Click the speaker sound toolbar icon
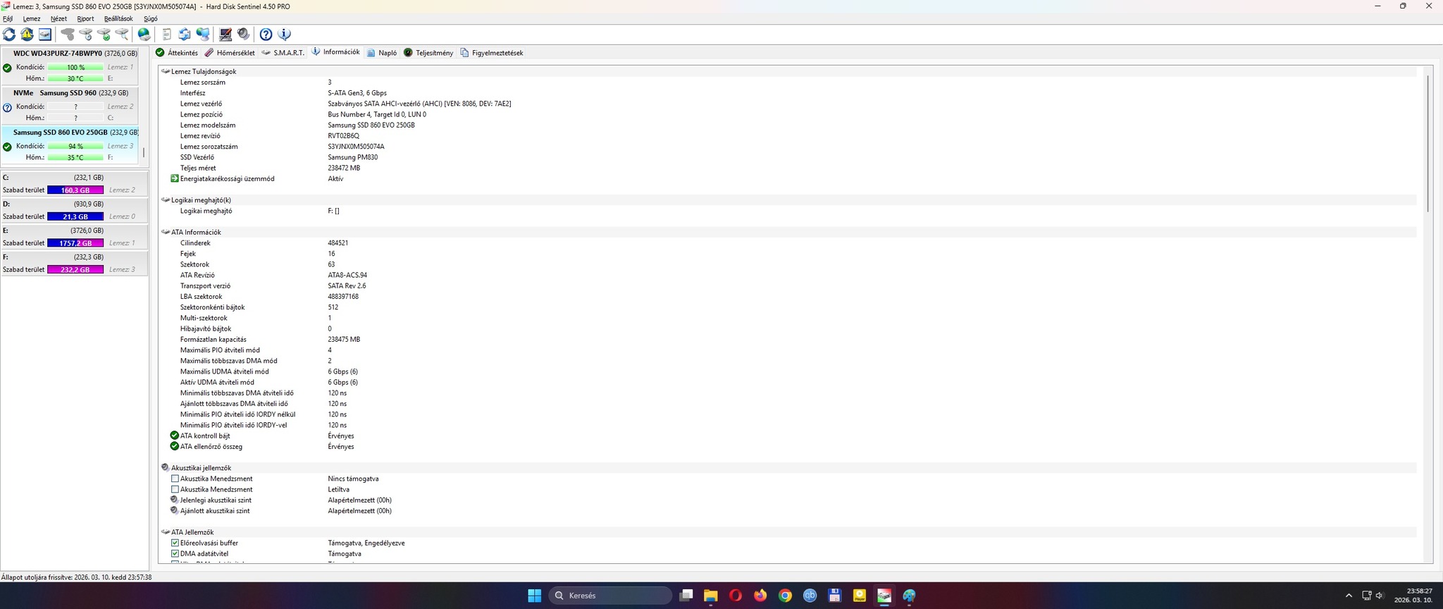 243,34
